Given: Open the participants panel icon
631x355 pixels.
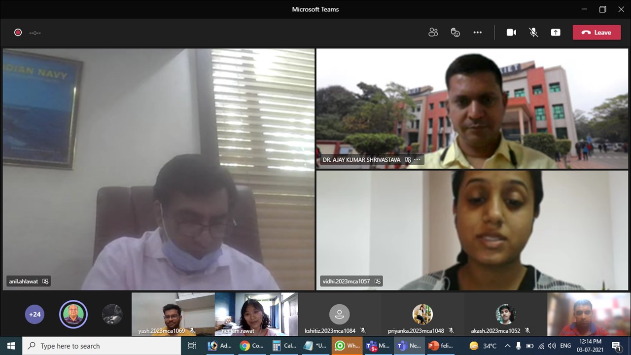Looking at the screenshot, I should 433,33.
